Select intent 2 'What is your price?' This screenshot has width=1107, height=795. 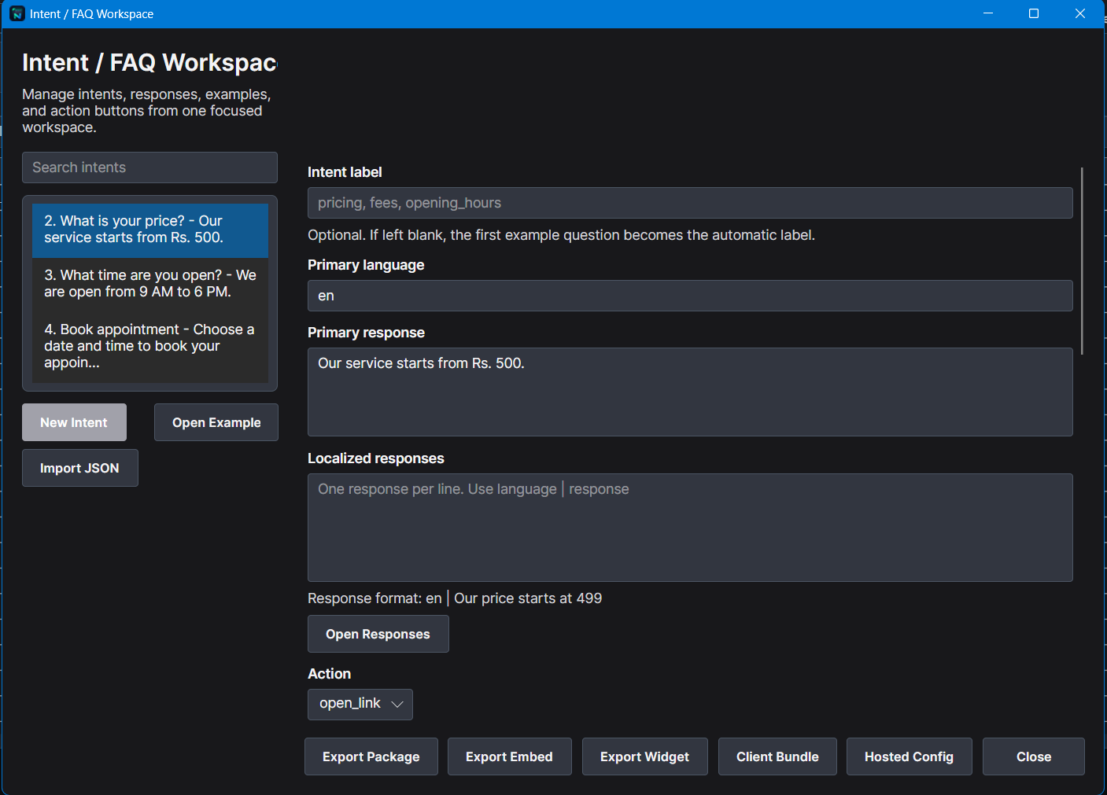pos(150,230)
